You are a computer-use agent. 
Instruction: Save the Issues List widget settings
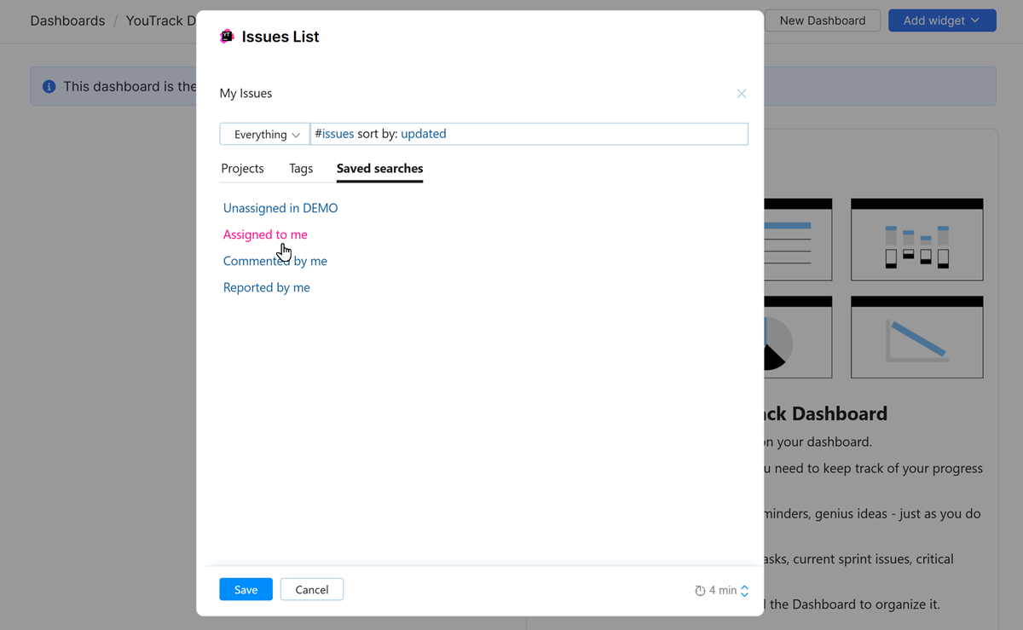coord(246,589)
